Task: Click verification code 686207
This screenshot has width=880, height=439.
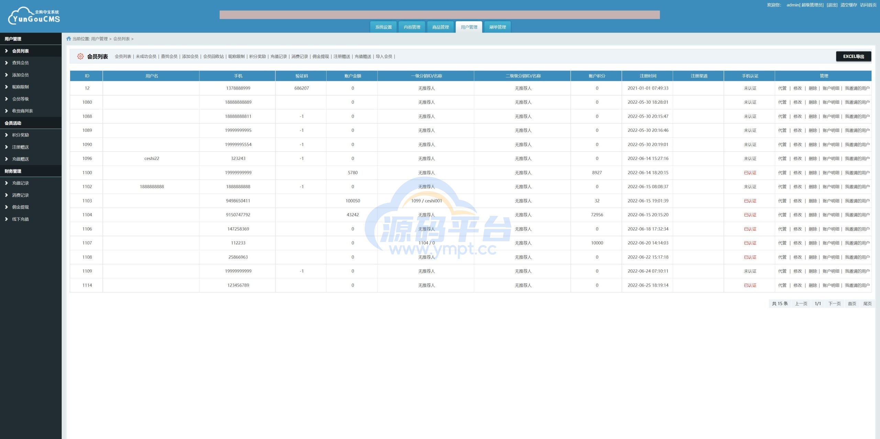Action: coord(301,88)
